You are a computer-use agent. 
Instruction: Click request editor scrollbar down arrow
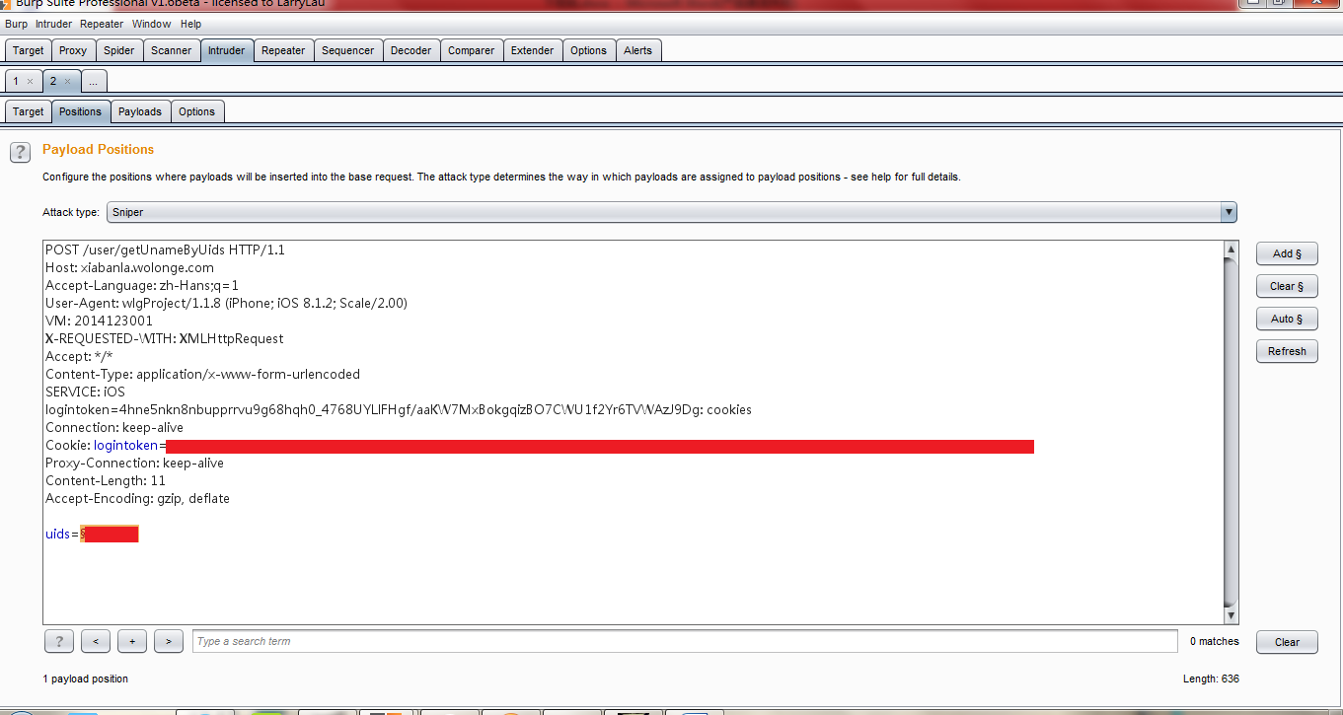(x=1231, y=616)
